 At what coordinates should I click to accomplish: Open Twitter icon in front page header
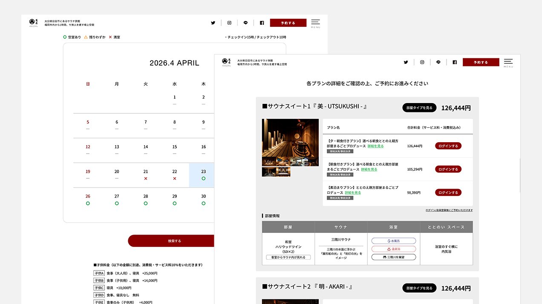click(406, 62)
